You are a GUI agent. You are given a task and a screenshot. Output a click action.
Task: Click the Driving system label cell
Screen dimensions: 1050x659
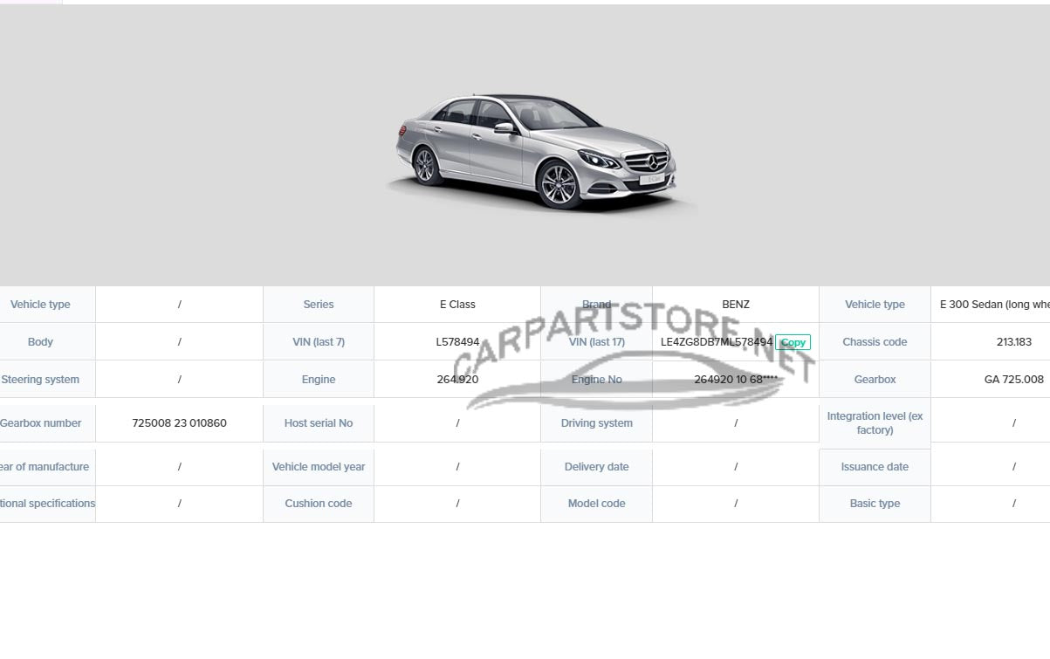[x=596, y=423]
